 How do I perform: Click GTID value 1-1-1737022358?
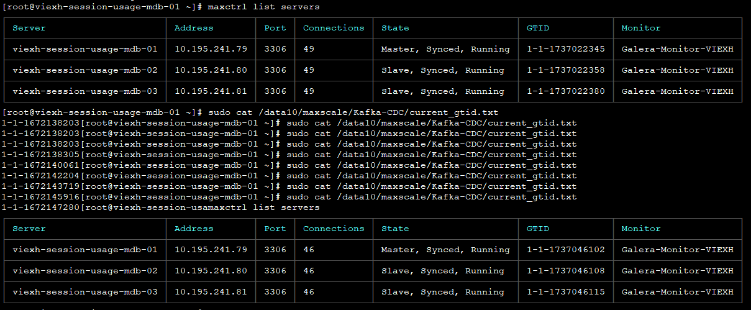[x=565, y=70]
